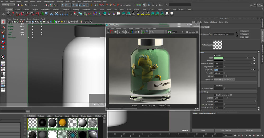264x138 pixels.
Task: Click snapshot camera icon in Render View
Action: coord(116,32)
